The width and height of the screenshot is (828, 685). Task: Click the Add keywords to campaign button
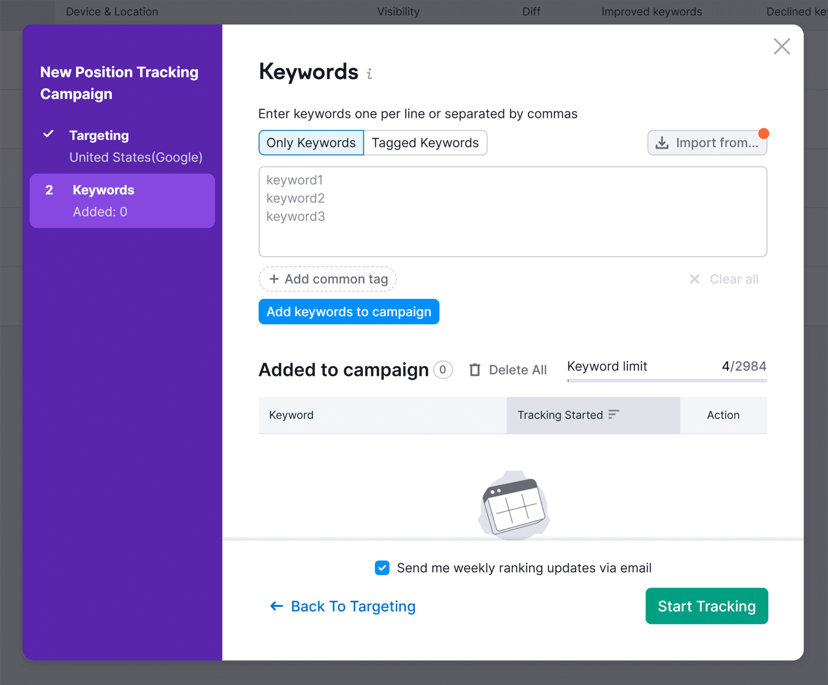[x=349, y=311]
